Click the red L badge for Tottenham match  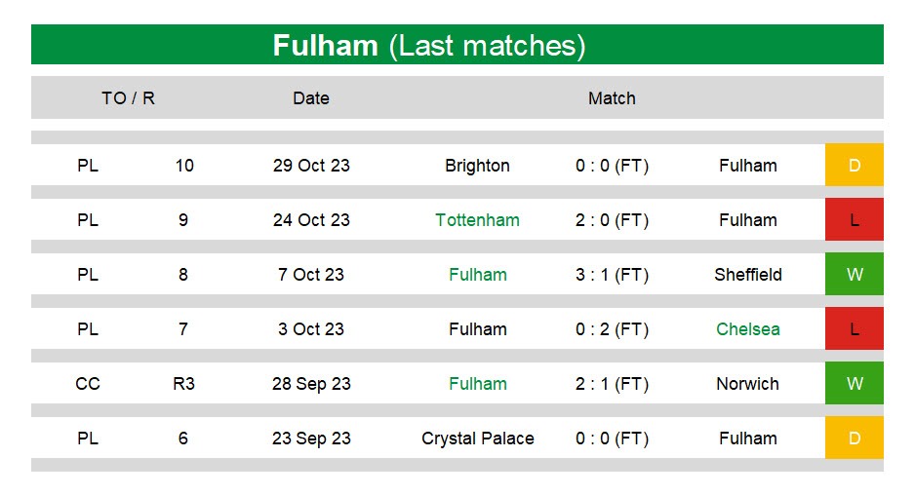(x=854, y=219)
